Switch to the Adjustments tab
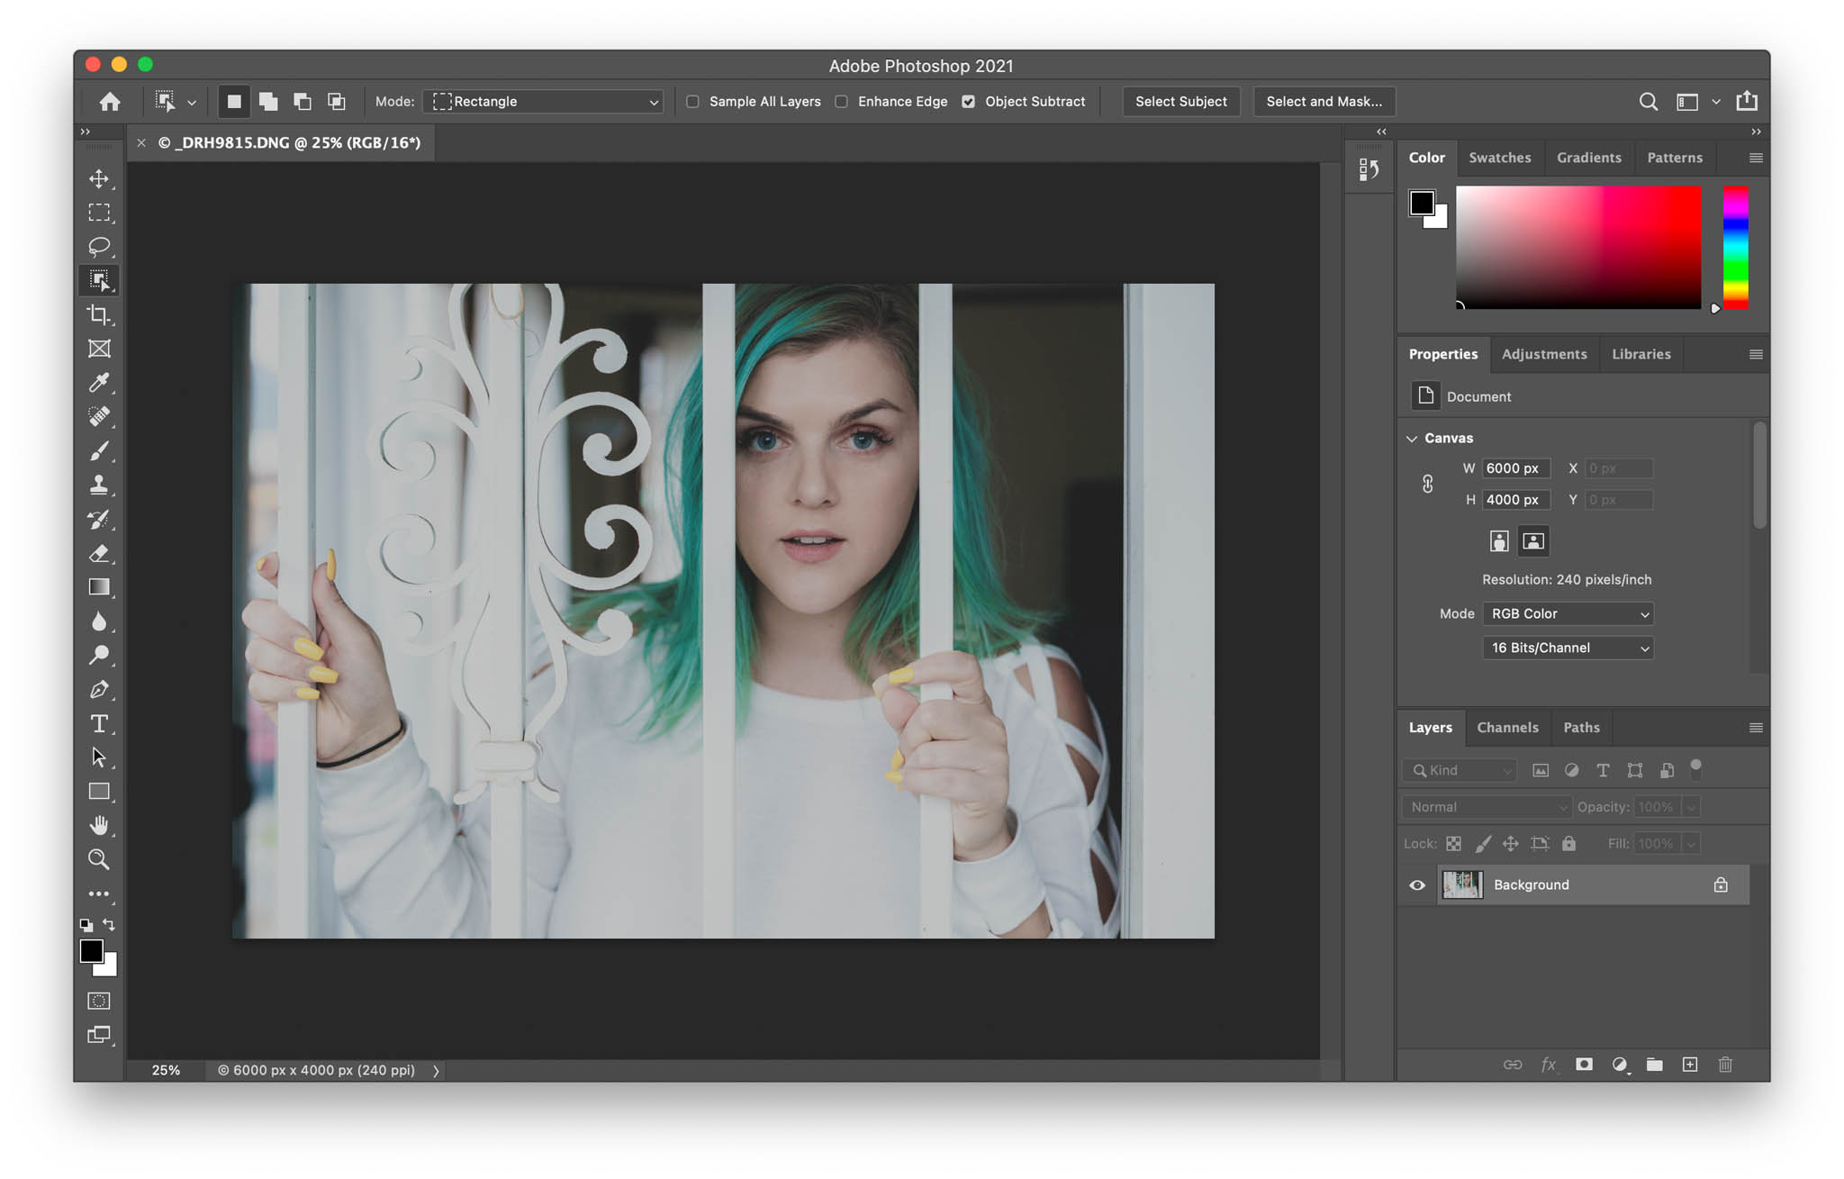 [1543, 354]
